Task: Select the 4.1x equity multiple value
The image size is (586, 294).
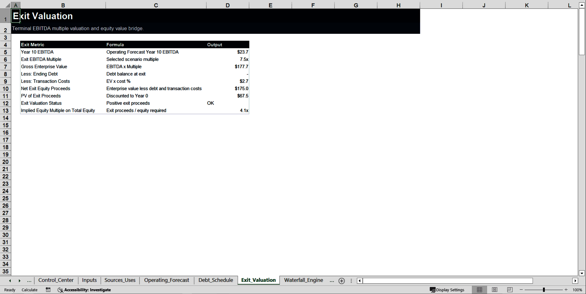Action: 228,111
